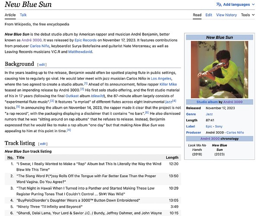Expand the Add languages dropdown
Viewport: 258px width, 216px height.
[x=236, y=4]
